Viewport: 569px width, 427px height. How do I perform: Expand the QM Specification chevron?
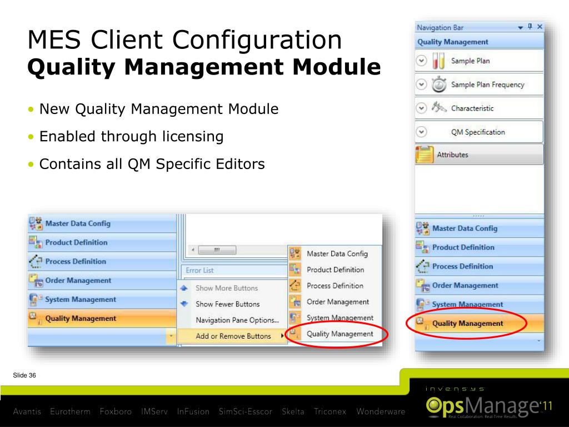421,131
